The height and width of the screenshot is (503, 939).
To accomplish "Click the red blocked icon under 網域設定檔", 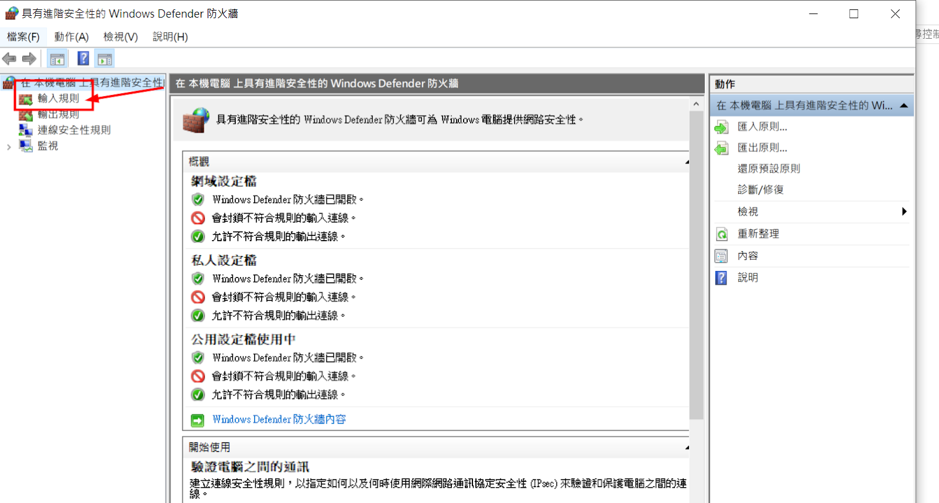I will click(x=198, y=218).
